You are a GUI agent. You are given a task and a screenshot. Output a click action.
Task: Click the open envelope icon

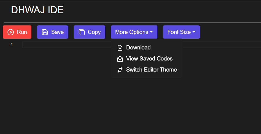pyautogui.click(x=120, y=59)
